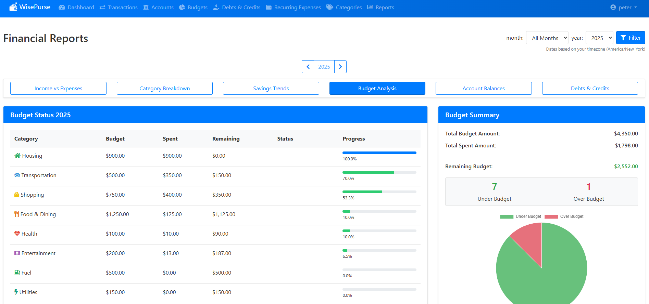Click the Categories tags icon in navbar

point(330,7)
